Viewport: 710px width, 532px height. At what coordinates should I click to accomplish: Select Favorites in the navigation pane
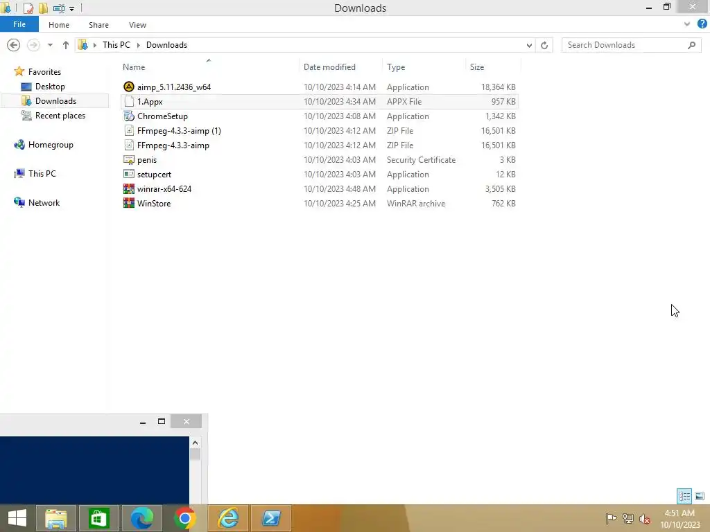coord(44,71)
